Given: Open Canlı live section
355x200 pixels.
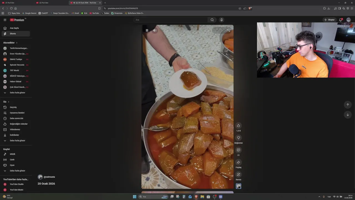Looking at the screenshot, I should tap(16, 159).
